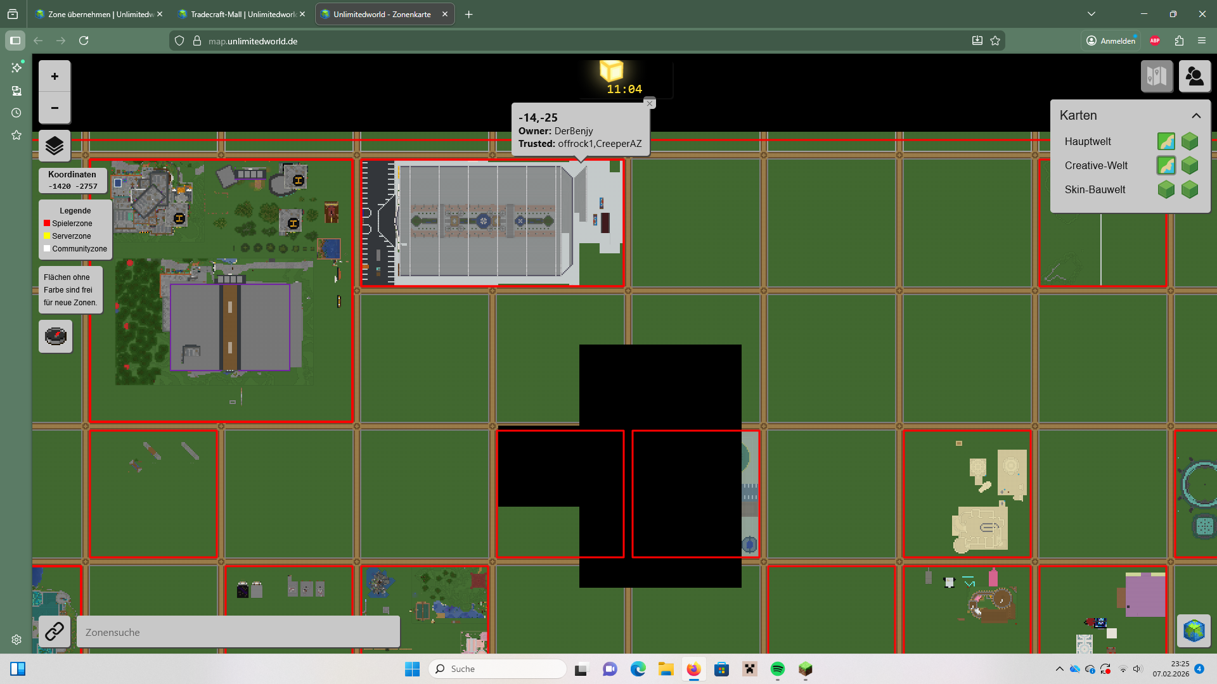Copy link with the chain icon
Screen dimensions: 1217x684
coord(55,631)
